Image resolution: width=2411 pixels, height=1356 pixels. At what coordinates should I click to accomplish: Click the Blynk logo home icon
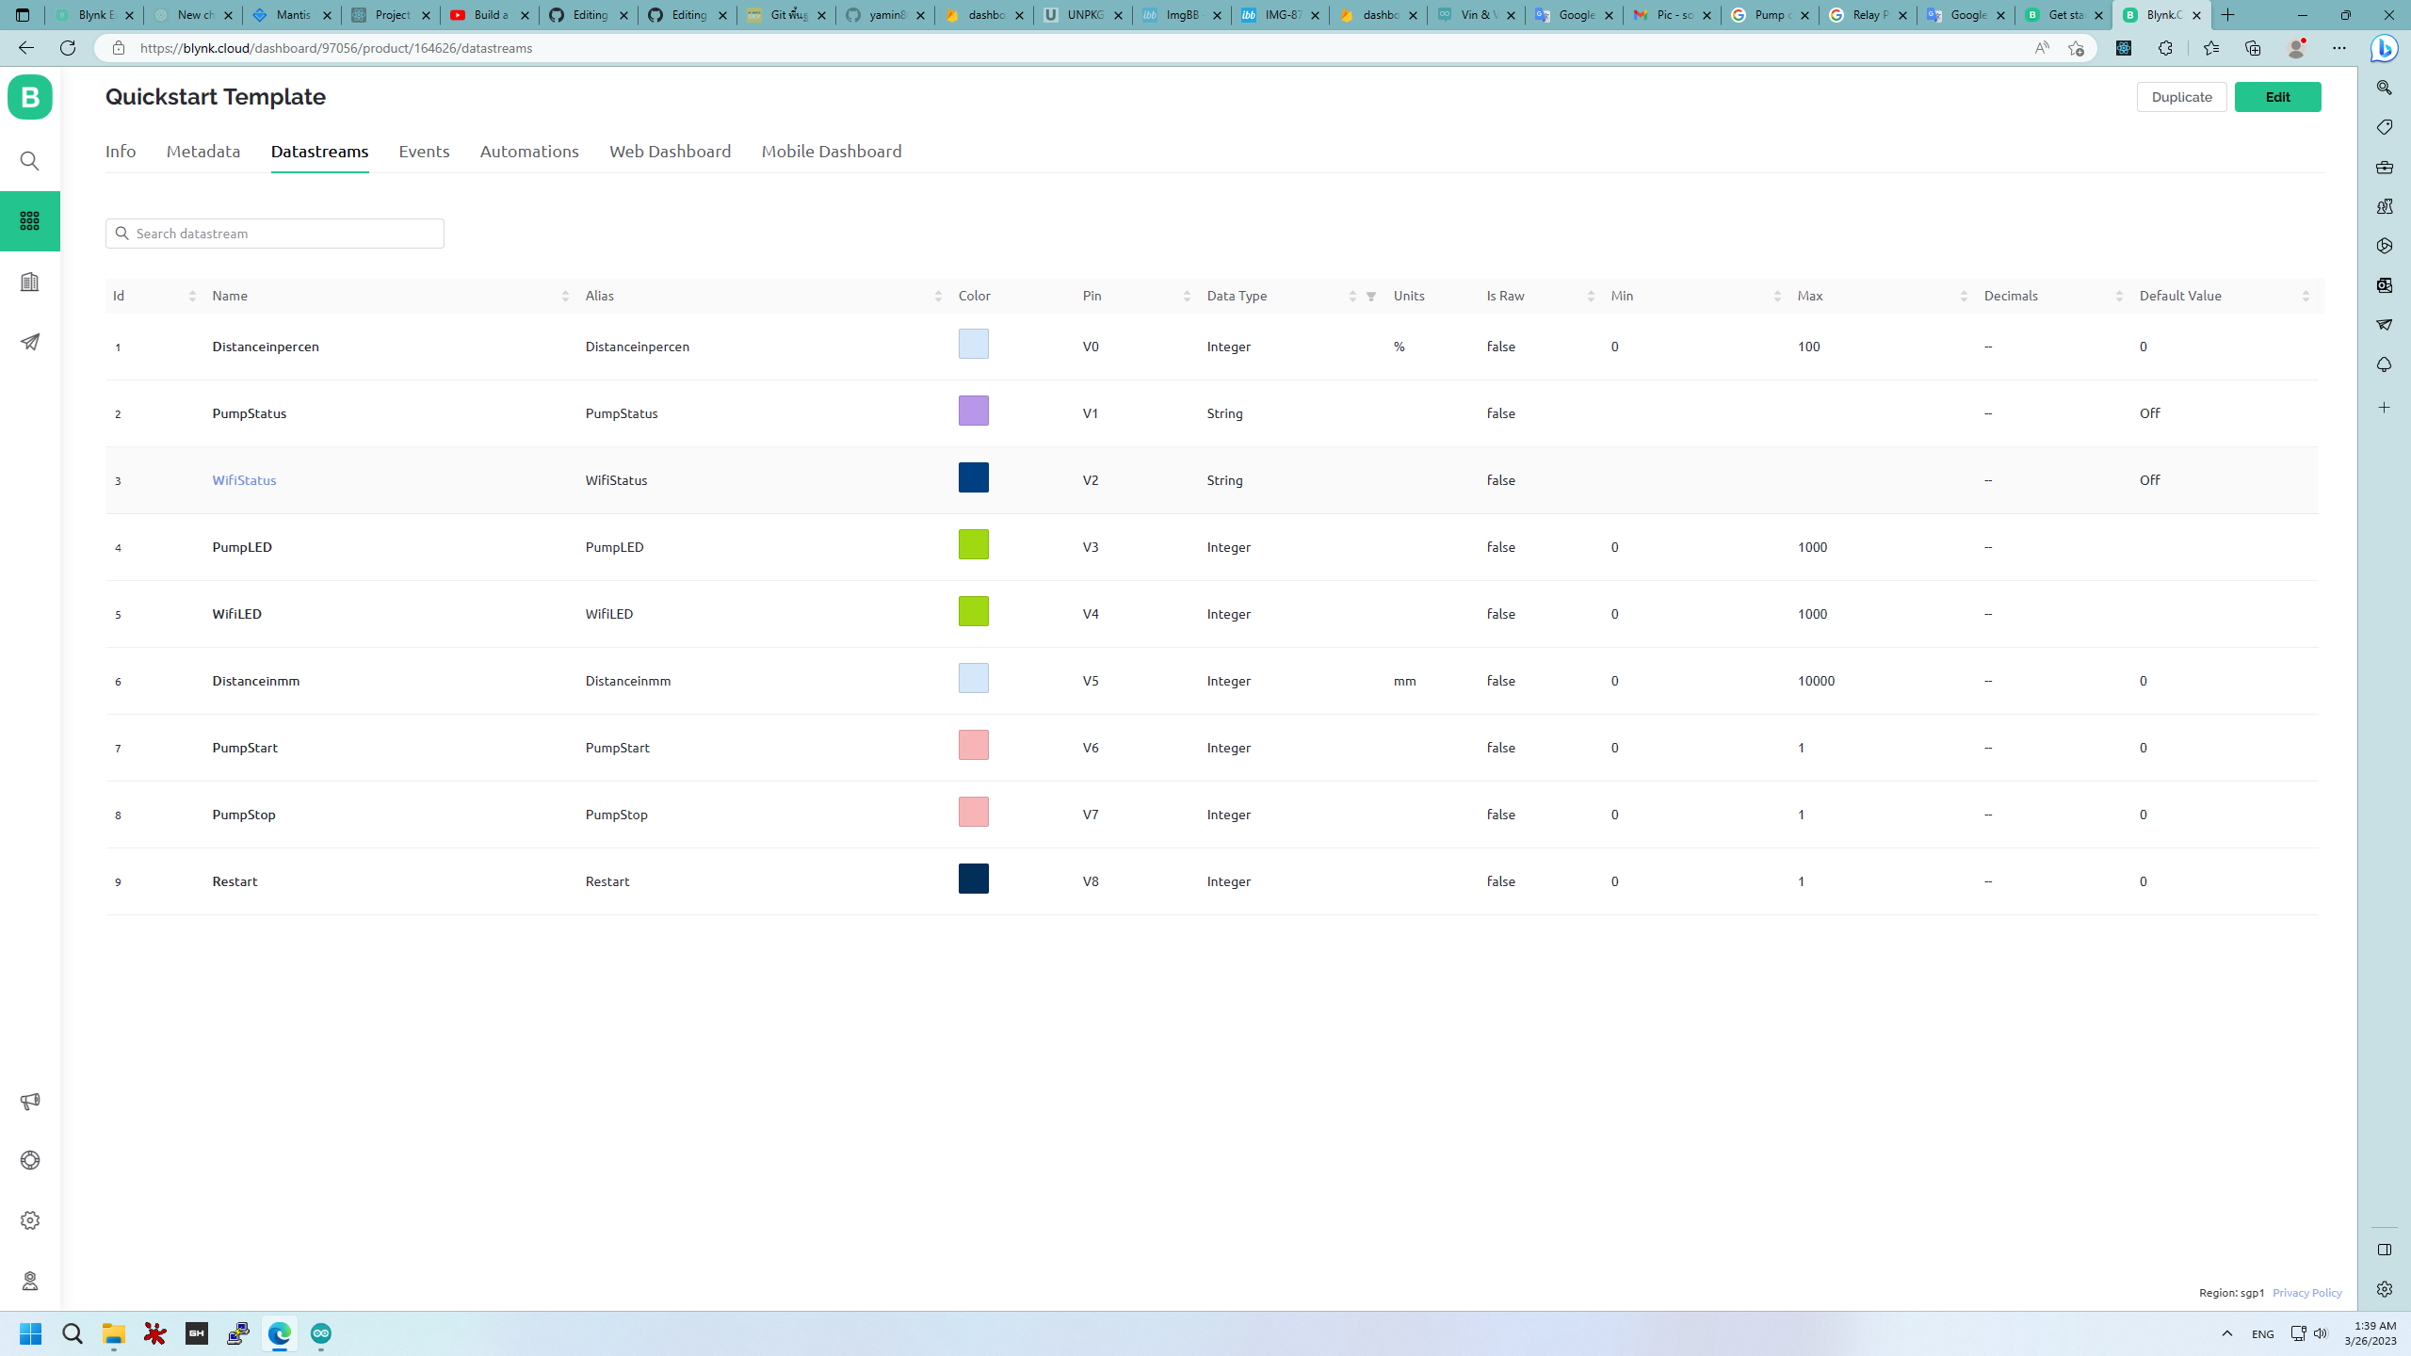coord(30,97)
